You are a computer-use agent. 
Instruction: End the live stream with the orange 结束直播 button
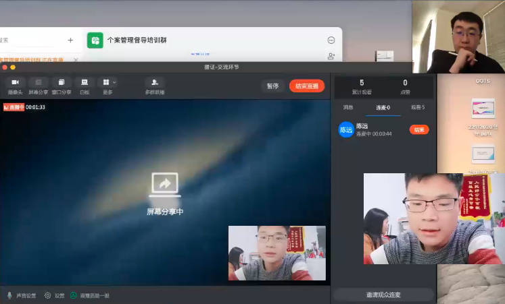[307, 86]
